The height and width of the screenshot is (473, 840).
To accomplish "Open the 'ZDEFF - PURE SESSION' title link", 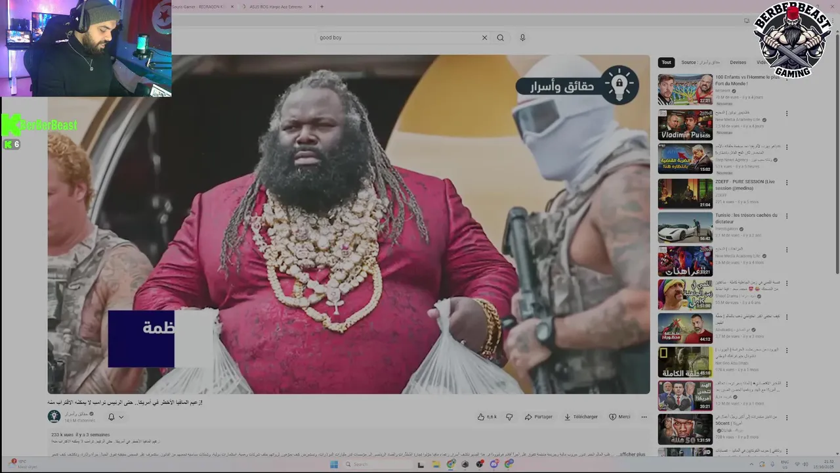I will point(745,185).
